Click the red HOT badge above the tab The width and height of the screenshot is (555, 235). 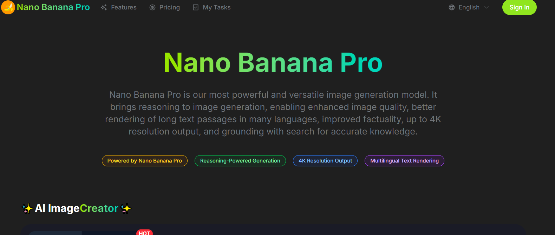[144, 232]
